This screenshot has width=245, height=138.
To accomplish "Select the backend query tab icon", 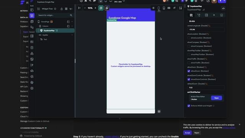I will (x=206, y=15).
